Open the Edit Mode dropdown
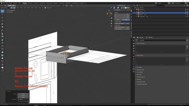Screen dimensions: 189x106 (x=6, y=8)
